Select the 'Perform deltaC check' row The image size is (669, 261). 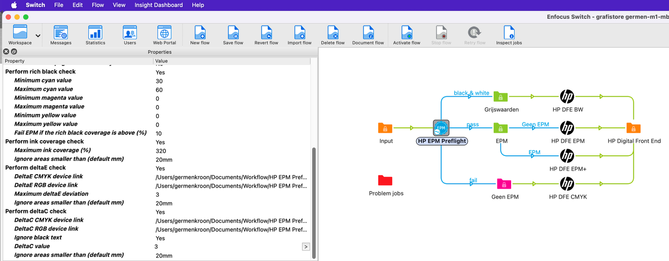(157, 212)
